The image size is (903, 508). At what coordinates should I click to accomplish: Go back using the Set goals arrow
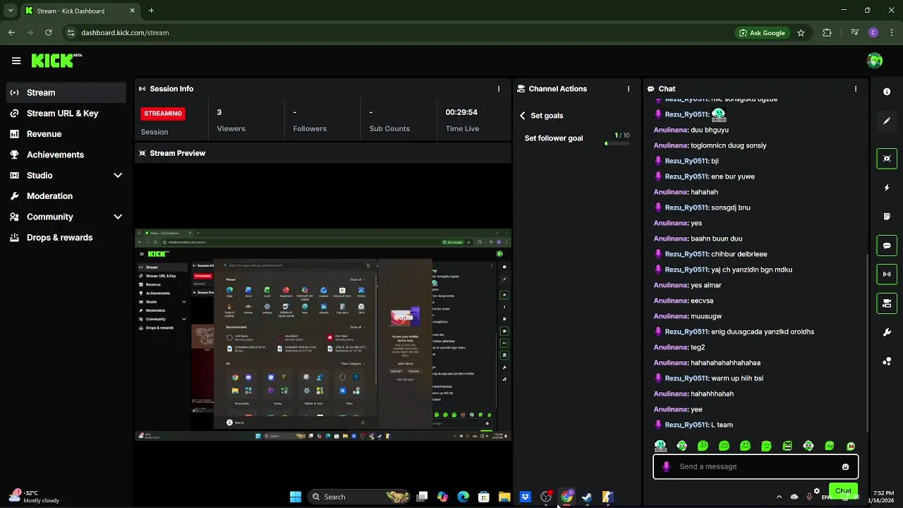point(523,116)
